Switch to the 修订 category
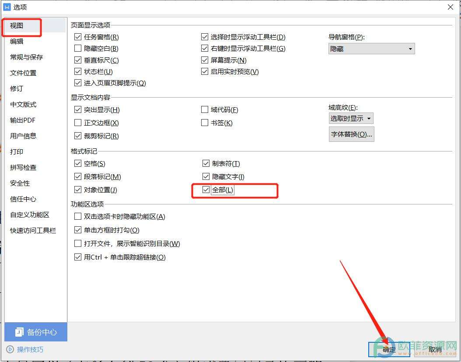 (17, 88)
